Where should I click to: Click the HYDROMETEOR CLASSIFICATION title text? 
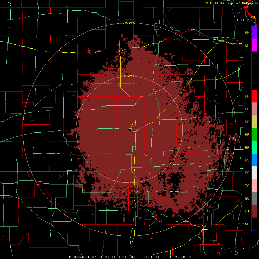tap(101, 257)
